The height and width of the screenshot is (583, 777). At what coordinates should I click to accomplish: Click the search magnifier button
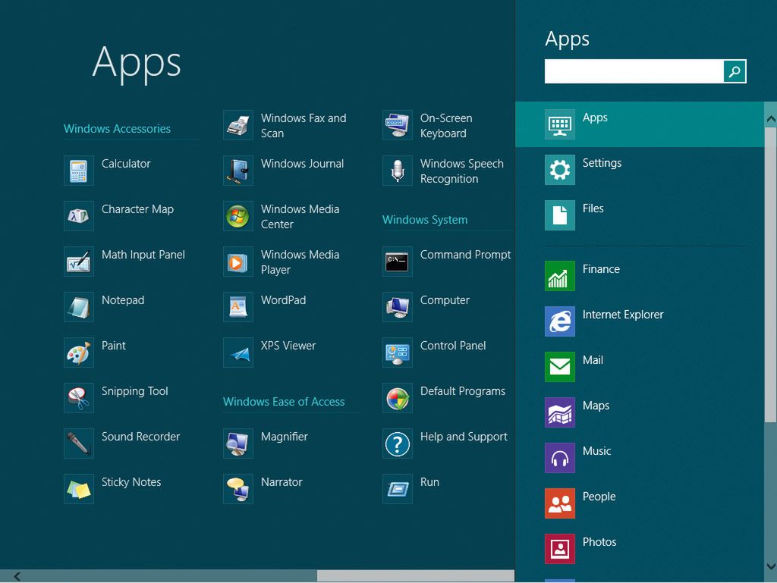[735, 71]
